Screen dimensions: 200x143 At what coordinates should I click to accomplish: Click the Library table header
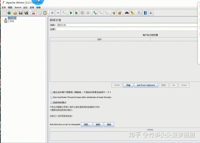pos(125,130)
